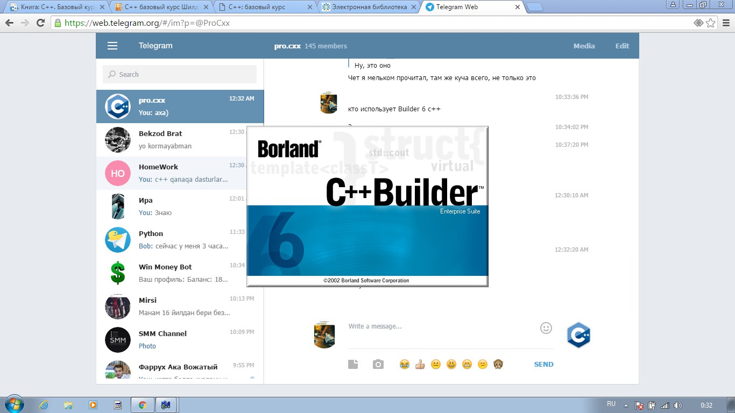Click the 10:33:36 PM message timestamp
This screenshot has width=735, height=413.
coord(571,97)
